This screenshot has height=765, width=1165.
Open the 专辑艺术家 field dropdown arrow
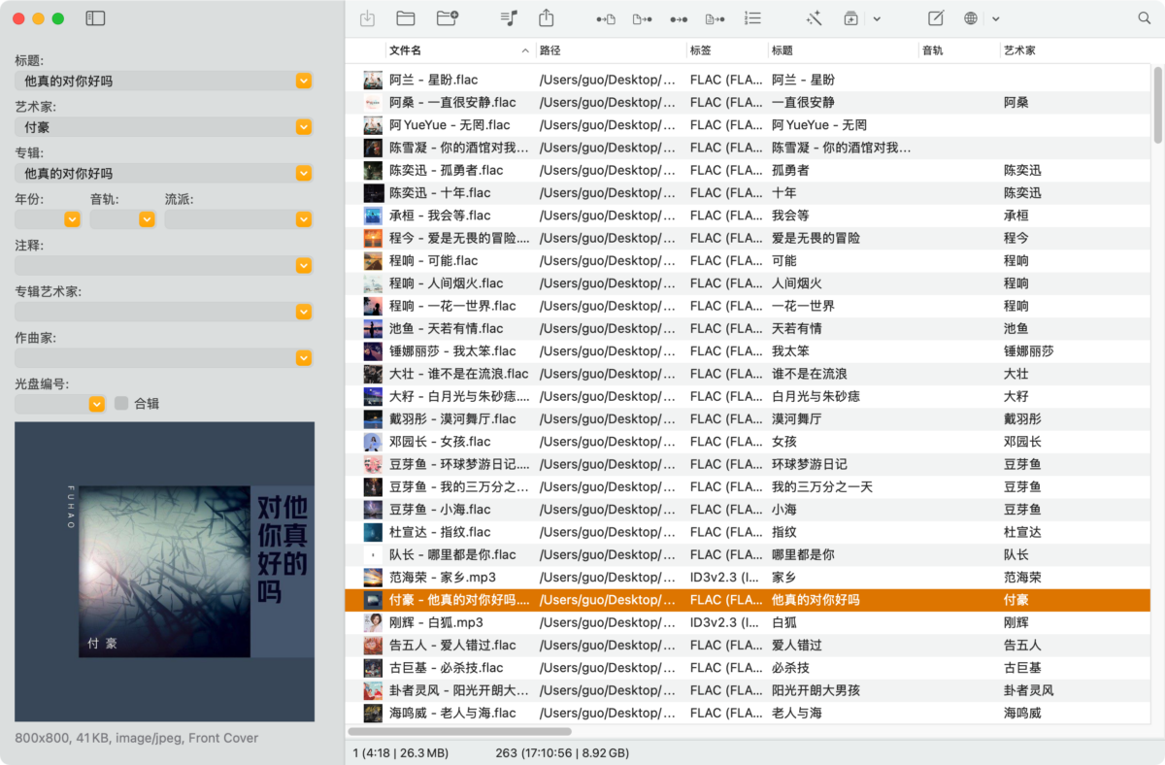coord(304,312)
